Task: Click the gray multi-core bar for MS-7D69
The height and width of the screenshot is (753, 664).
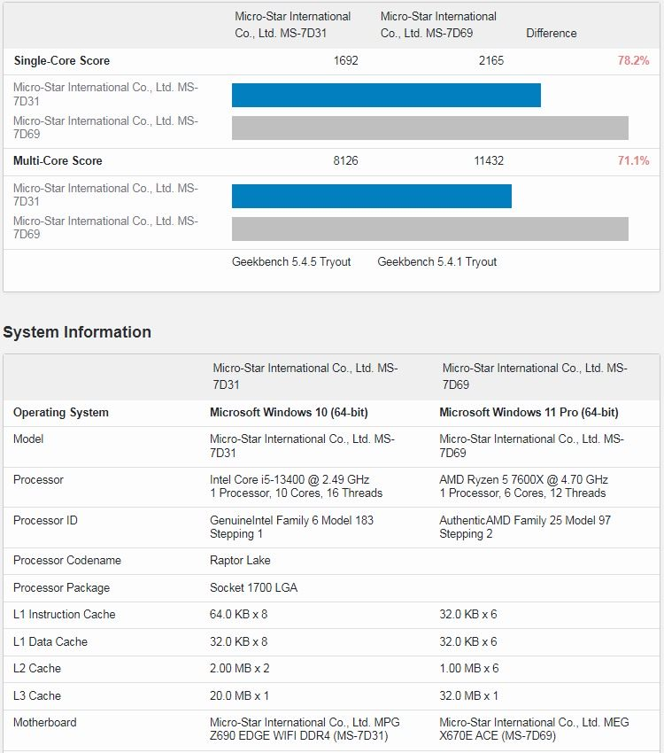Action: (x=430, y=229)
